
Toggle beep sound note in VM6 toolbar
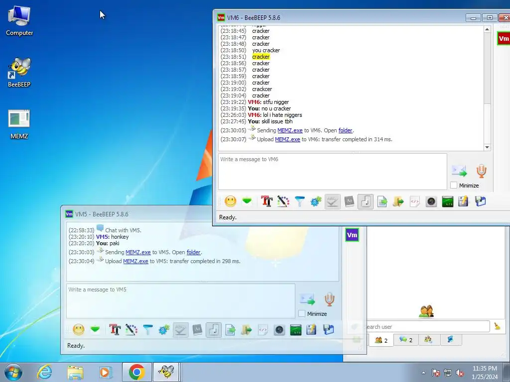pos(366,202)
